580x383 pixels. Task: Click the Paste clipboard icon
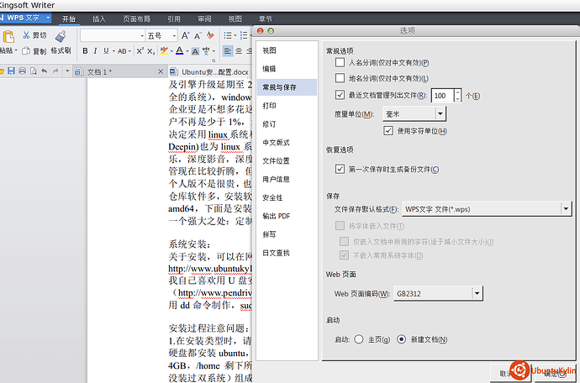coord(8,37)
